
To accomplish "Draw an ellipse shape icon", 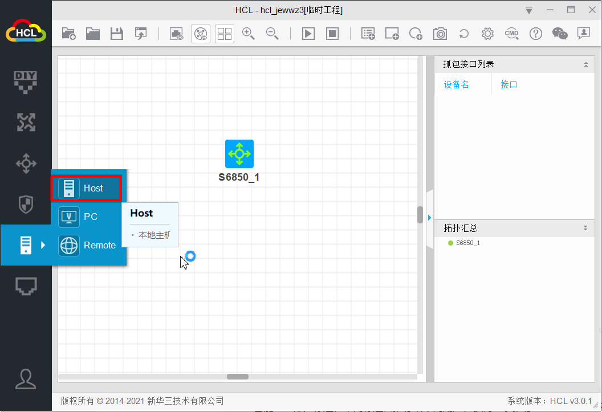I will (x=416, y=34).
